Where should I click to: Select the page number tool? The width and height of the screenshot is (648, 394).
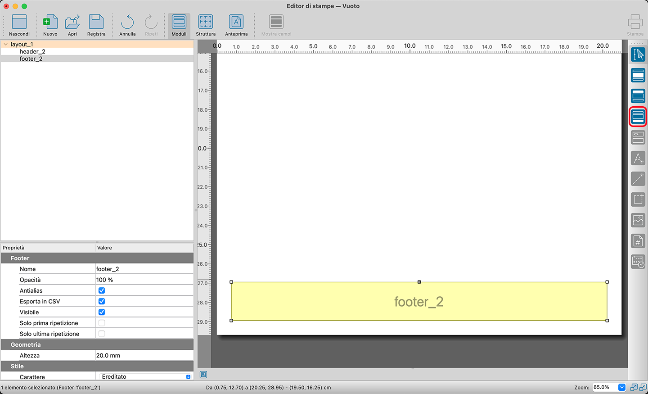coord(638,241)
